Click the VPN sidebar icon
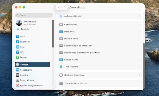 point(17,52)
